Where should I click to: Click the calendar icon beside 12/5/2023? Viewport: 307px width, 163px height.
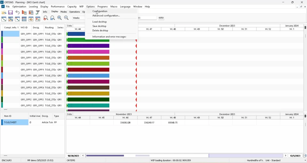[305, 156]
